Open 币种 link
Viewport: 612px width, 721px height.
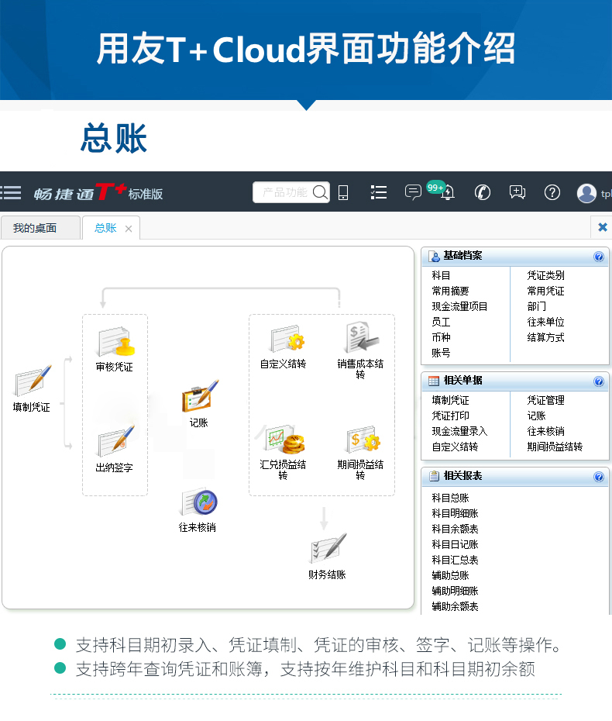(x=441, y=337)
